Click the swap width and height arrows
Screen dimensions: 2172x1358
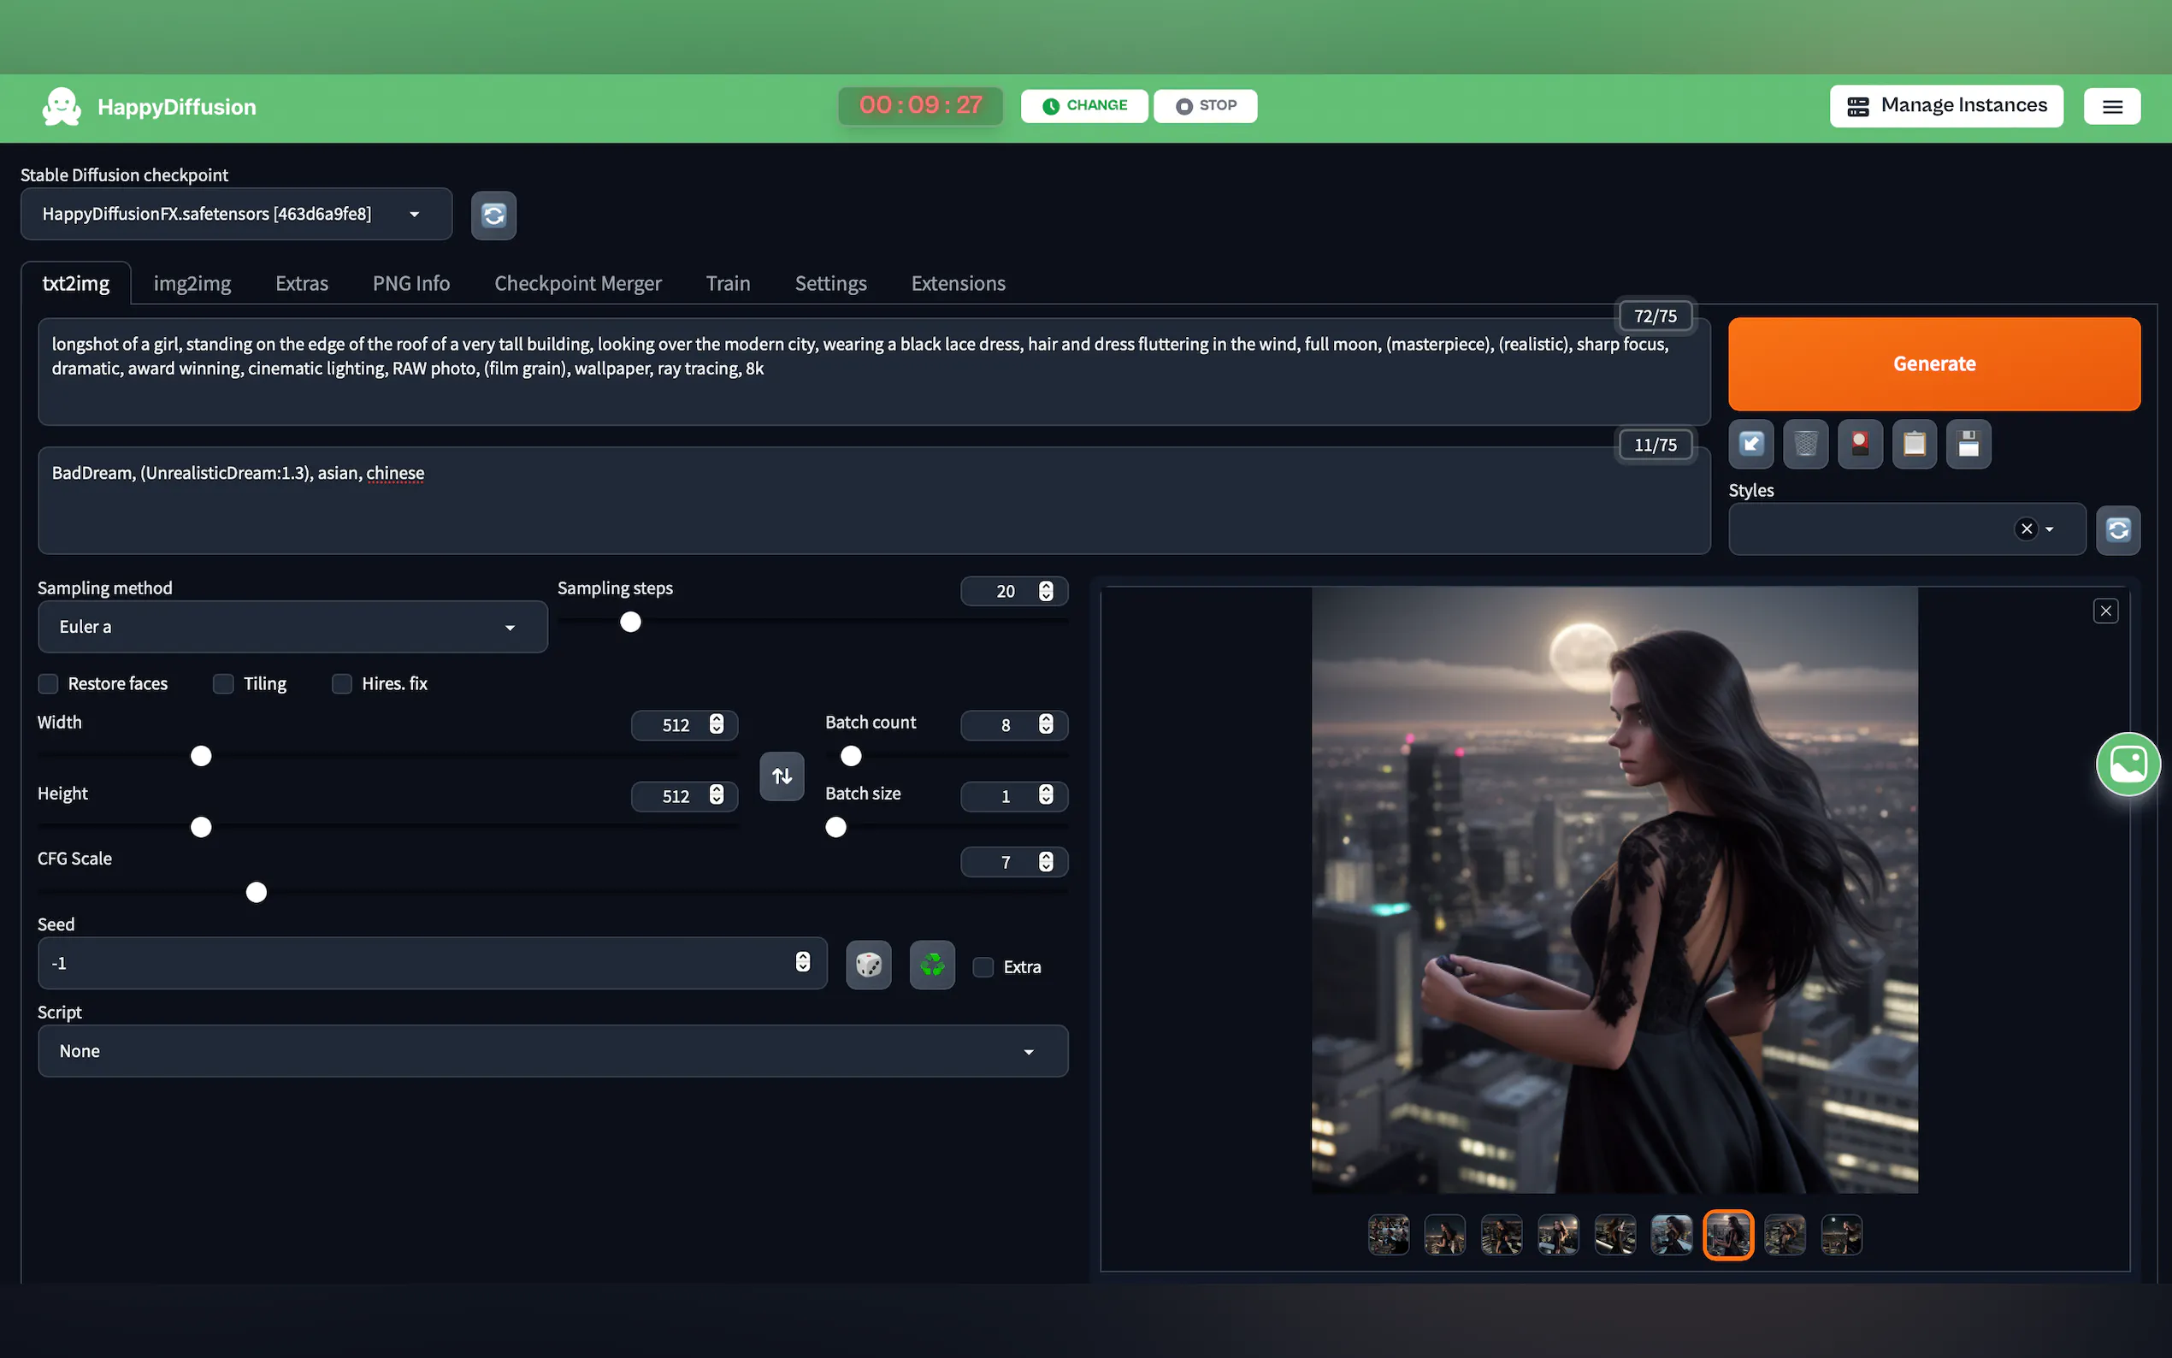[782, 776]
